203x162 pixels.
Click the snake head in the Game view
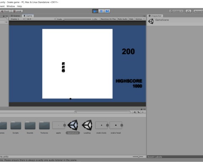pyautogui.click(x=63, y=71)
